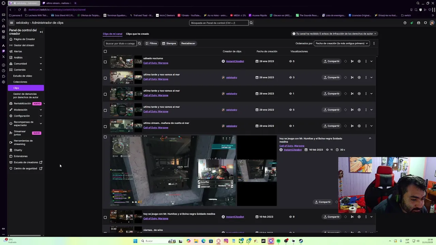Open InstantClipsBot link on sábado nocturno row
Screen dimensions: 436x245
[235, 61]
